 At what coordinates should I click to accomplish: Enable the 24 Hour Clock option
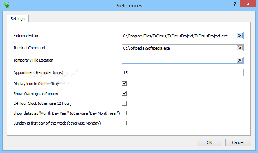(124, 103)
